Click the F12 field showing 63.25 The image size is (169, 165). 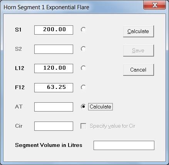point(54,88)
